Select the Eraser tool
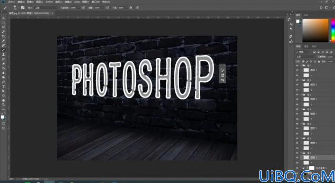The width and height of the screenshot is (335, 183). 3,64
